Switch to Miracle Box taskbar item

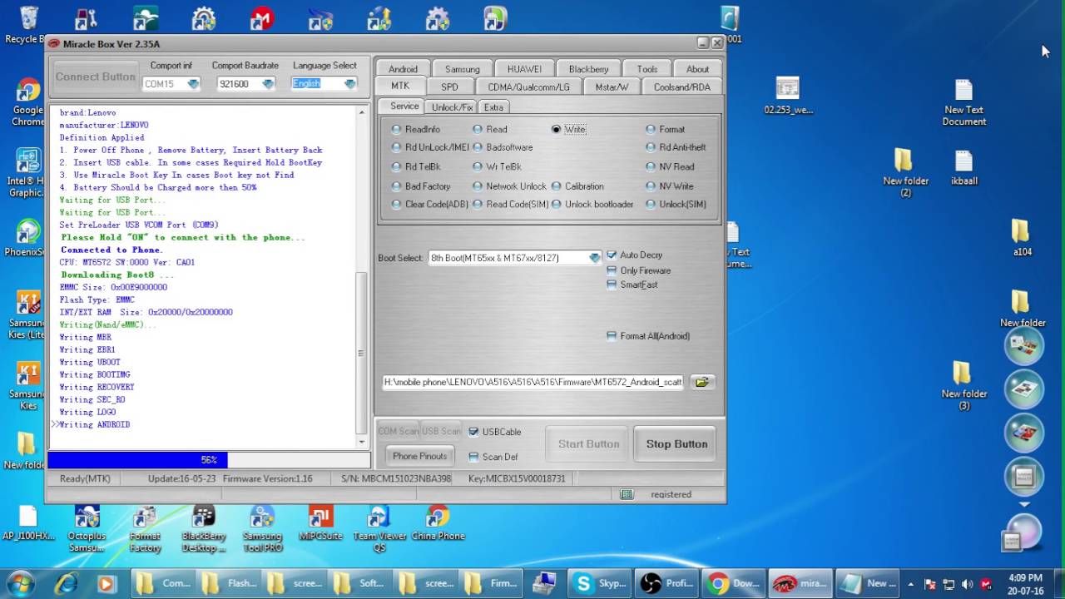point(800,583)
